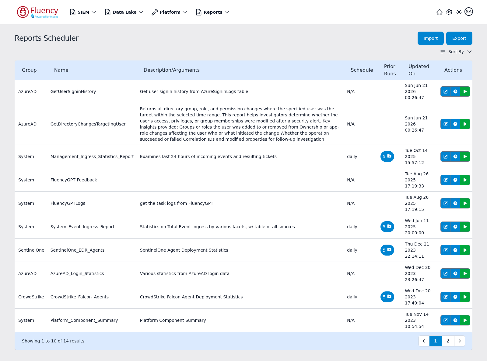Select SentinelOne group cell
This screenshot has height=361, width=487.
tap(31, 250)
